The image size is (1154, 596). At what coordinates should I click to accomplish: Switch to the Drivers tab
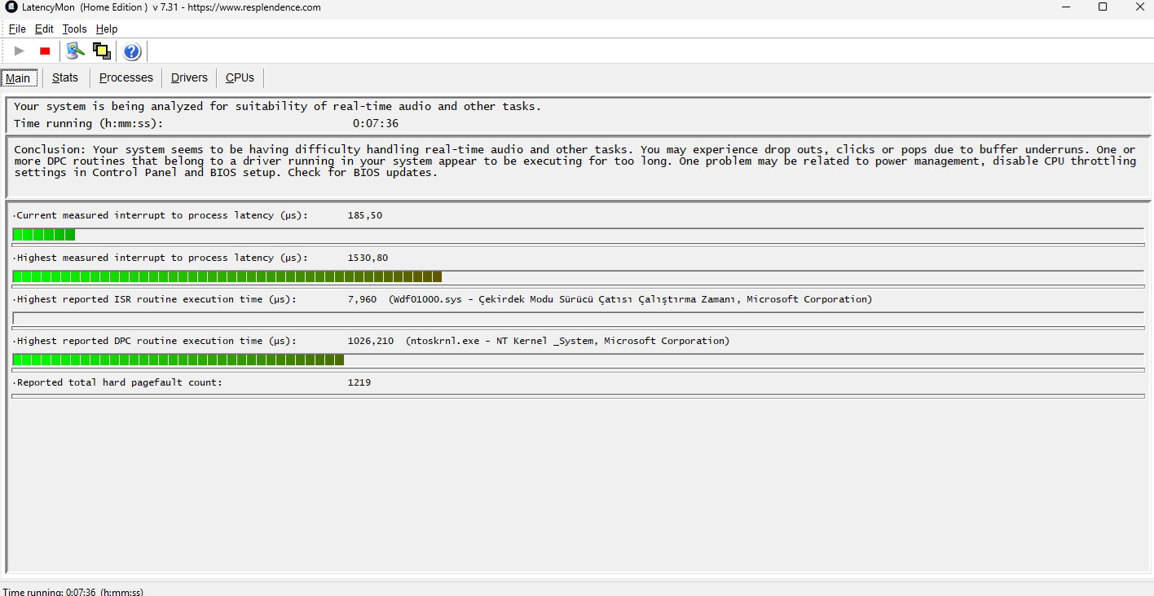(189, 77)
